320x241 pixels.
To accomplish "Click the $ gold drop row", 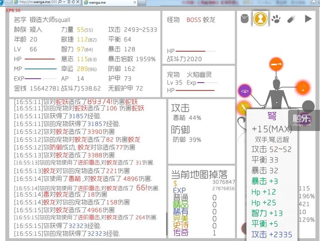I will 204,183.
